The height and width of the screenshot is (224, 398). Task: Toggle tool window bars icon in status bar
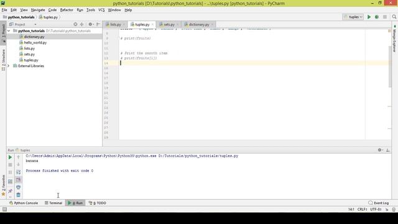point(4,209)
